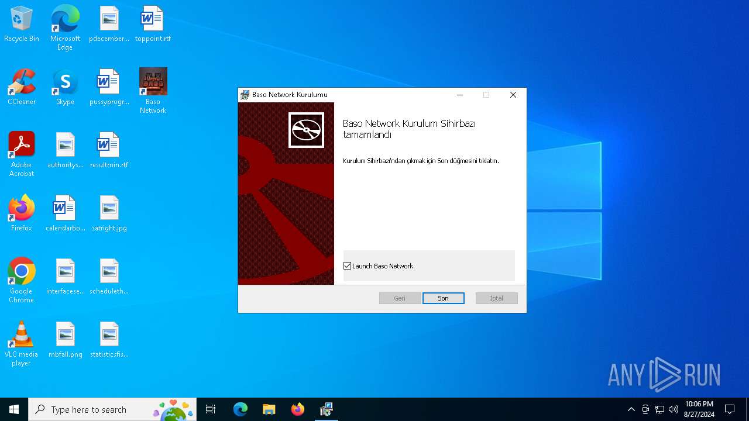Open the notification center icon
749x421 pixels.
point(730,409)
